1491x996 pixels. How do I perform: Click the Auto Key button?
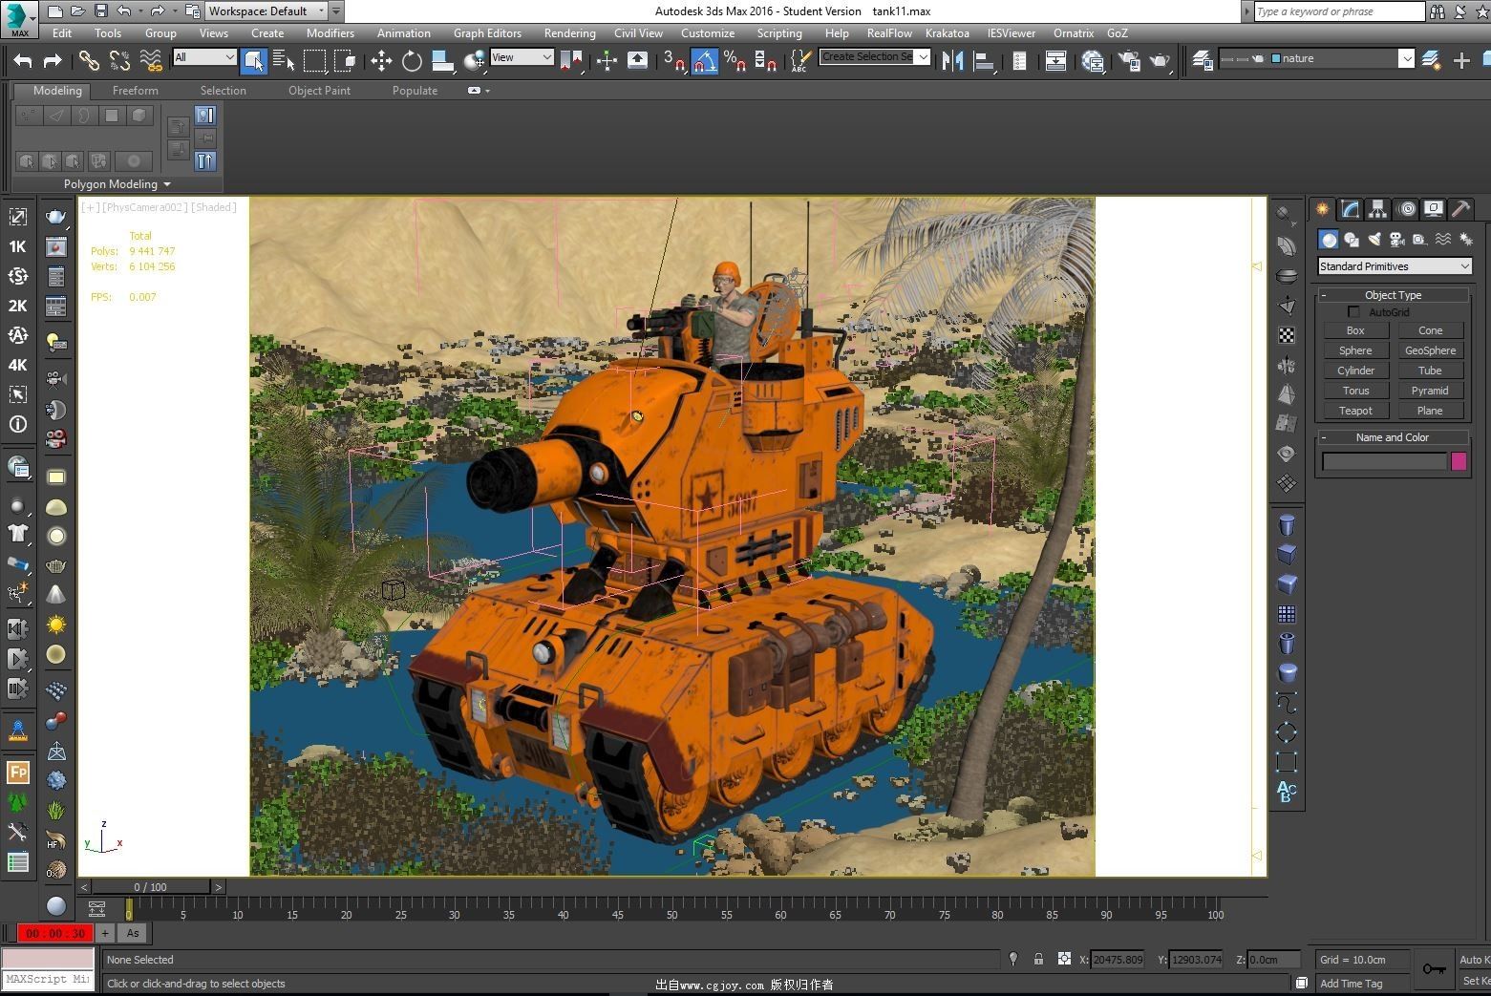(x=1473, y=960)
